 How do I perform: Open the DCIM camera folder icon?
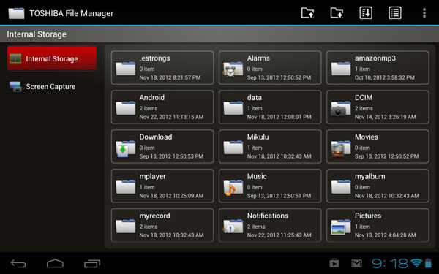click(x=340, y=108)
